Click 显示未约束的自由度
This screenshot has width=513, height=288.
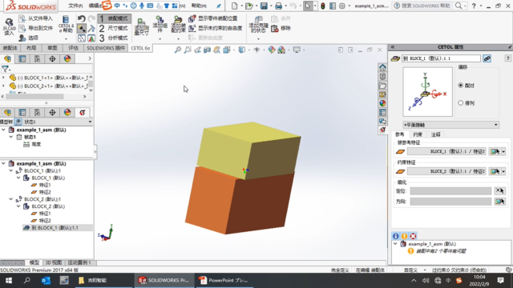coord(216,29)
